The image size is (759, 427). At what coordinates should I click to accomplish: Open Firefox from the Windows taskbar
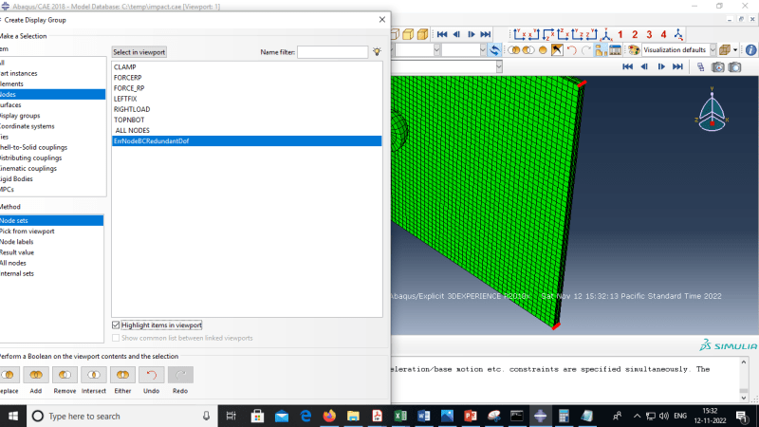(x=329, y=416)
